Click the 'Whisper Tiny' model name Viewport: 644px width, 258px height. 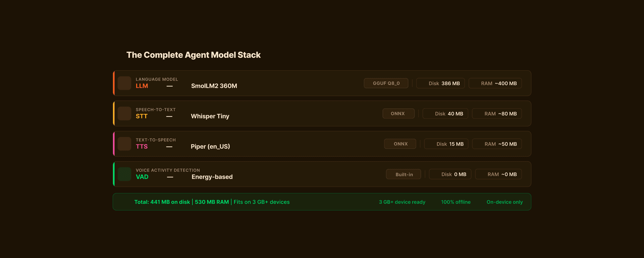[x=210, y=116]
